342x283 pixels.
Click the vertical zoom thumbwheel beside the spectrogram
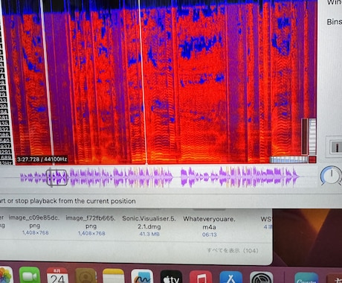coord(312,136)
